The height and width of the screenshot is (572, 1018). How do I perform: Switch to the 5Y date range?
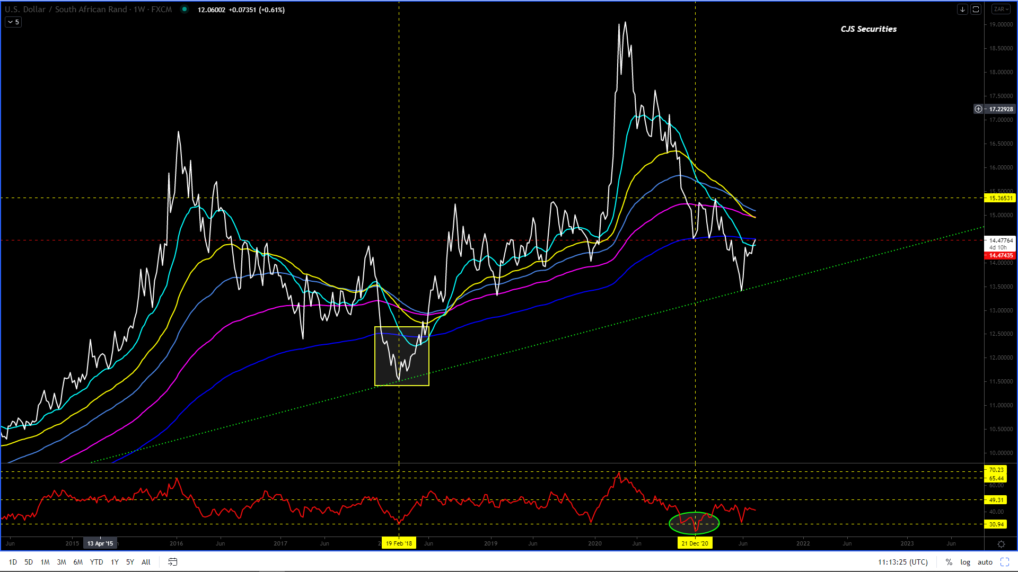[x=130, y=562]
